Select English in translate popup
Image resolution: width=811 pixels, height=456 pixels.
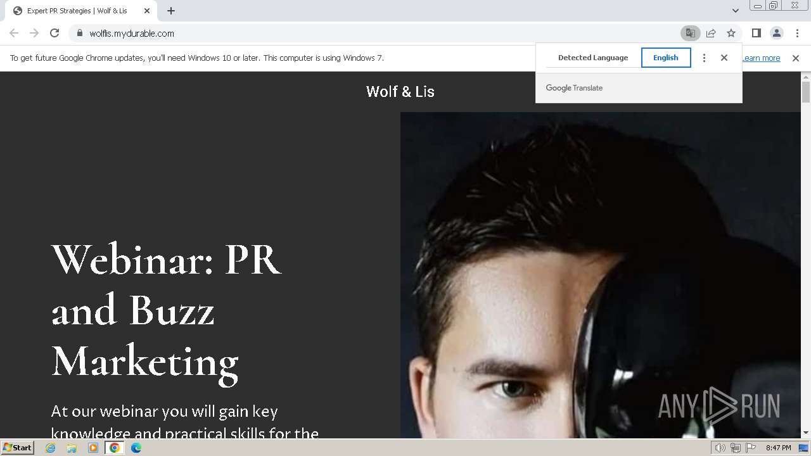point(666,58)
